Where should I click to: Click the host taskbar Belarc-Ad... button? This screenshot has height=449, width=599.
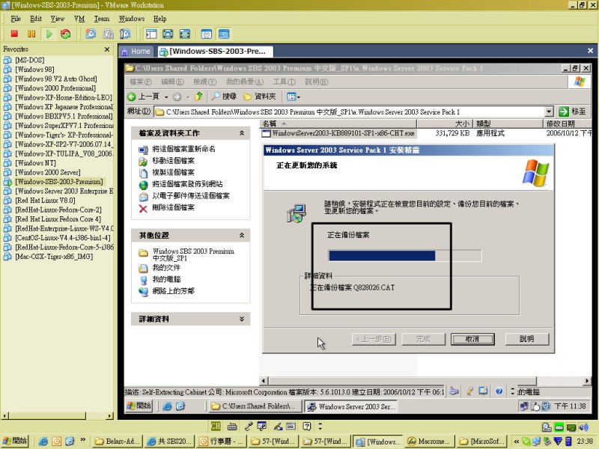(118, 442)
